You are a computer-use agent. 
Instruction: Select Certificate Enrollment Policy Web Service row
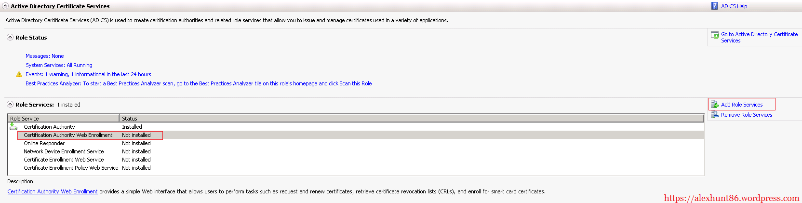[71, 168]
